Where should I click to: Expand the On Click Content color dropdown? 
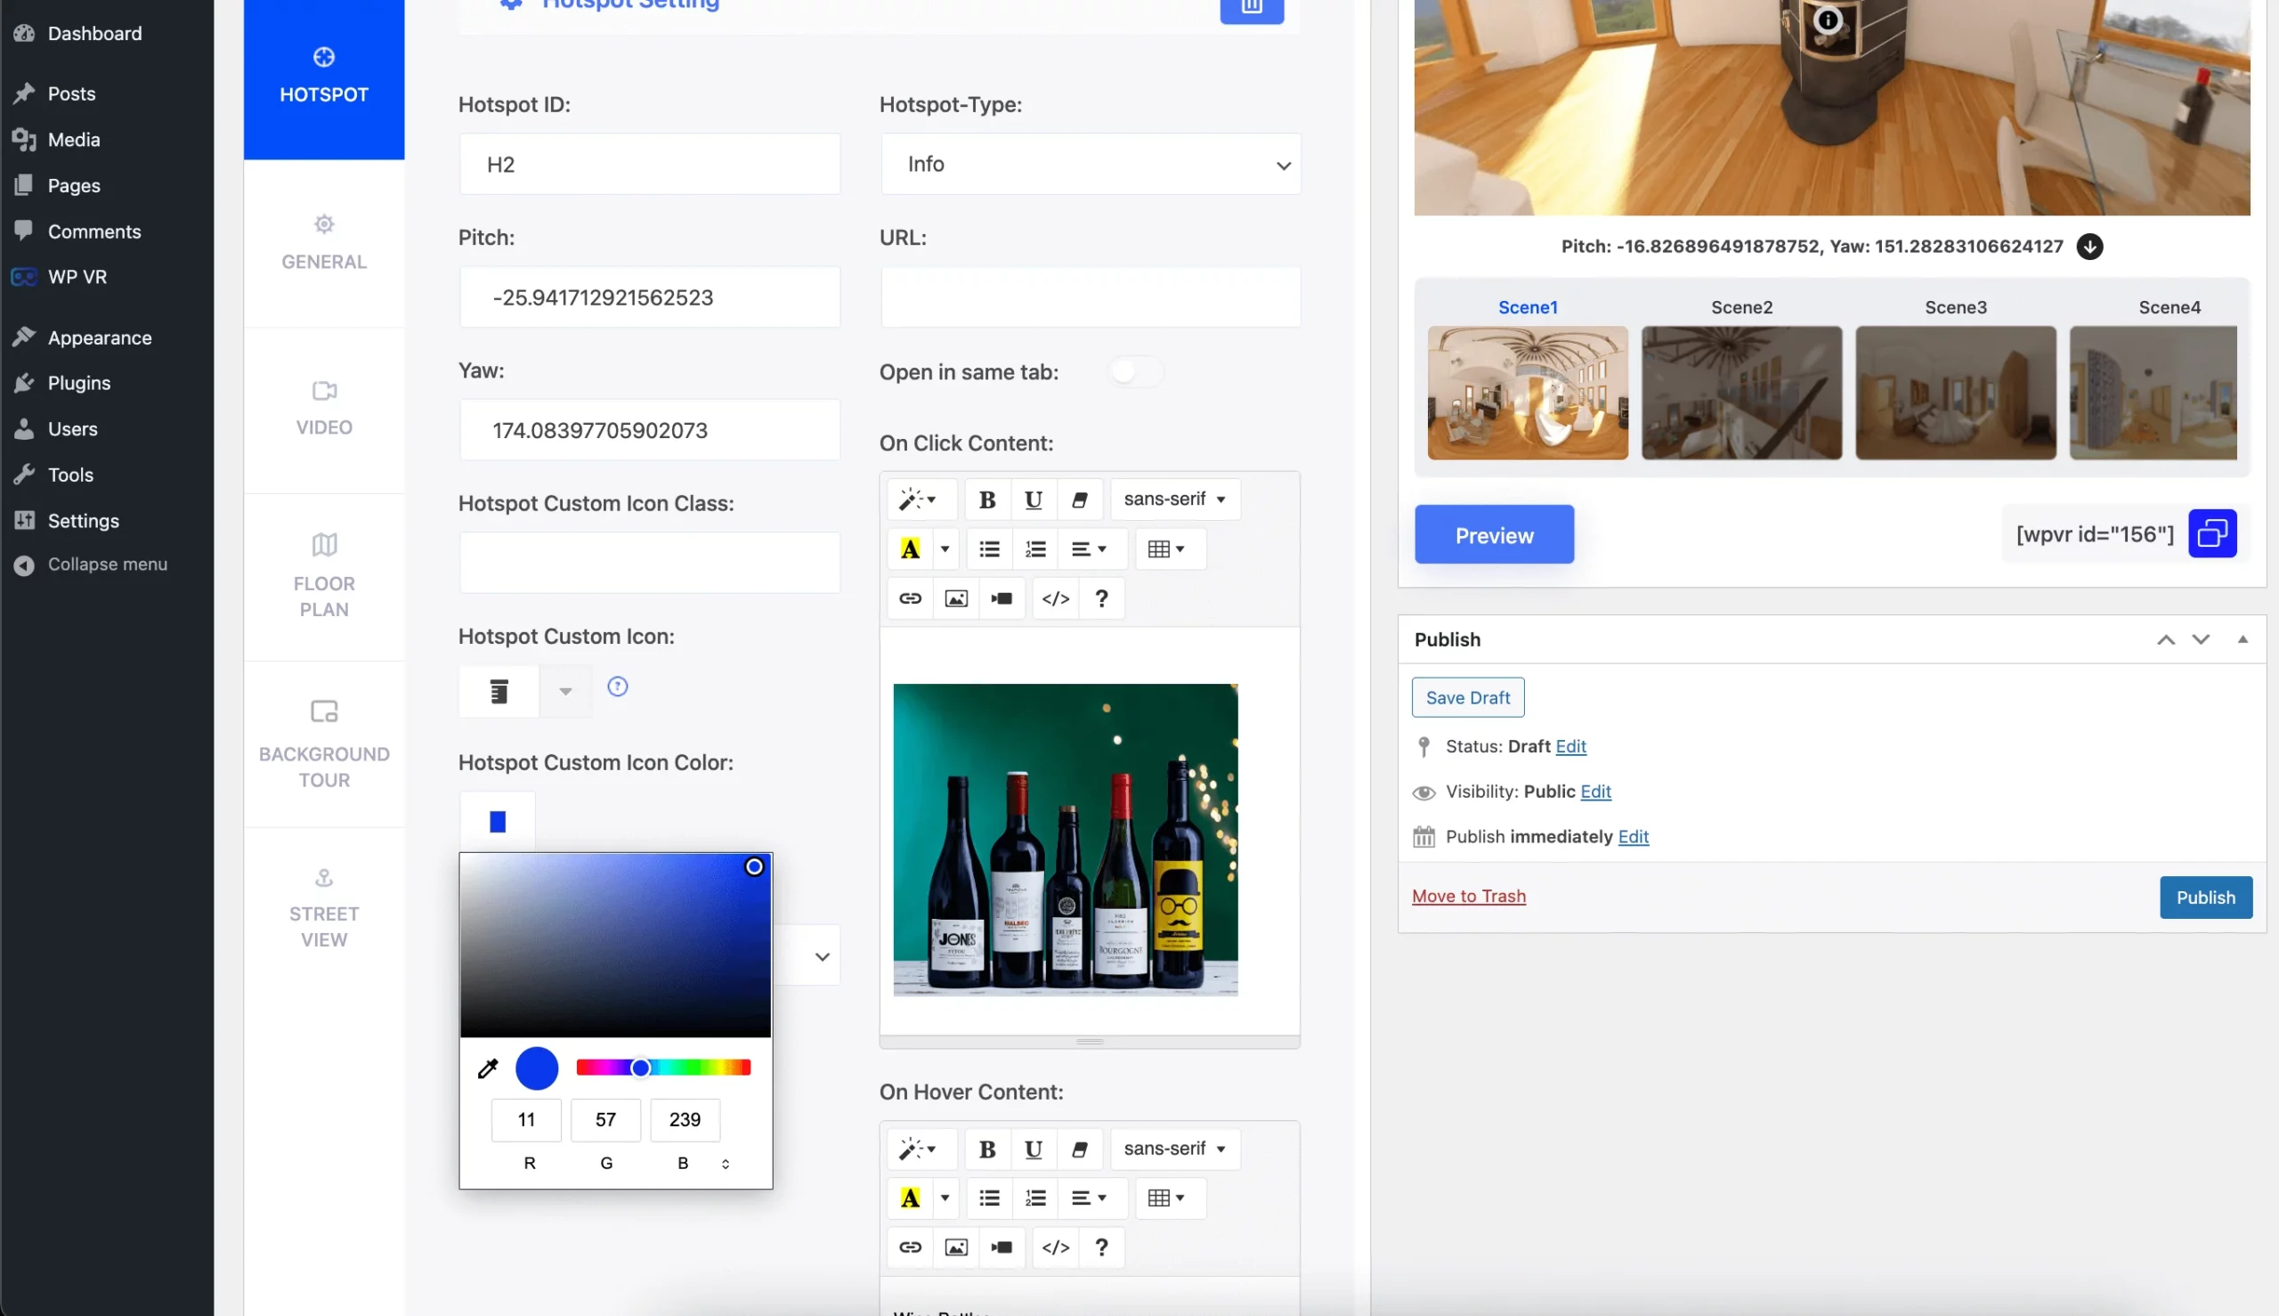pyautogui.click(x=943, y=548)
